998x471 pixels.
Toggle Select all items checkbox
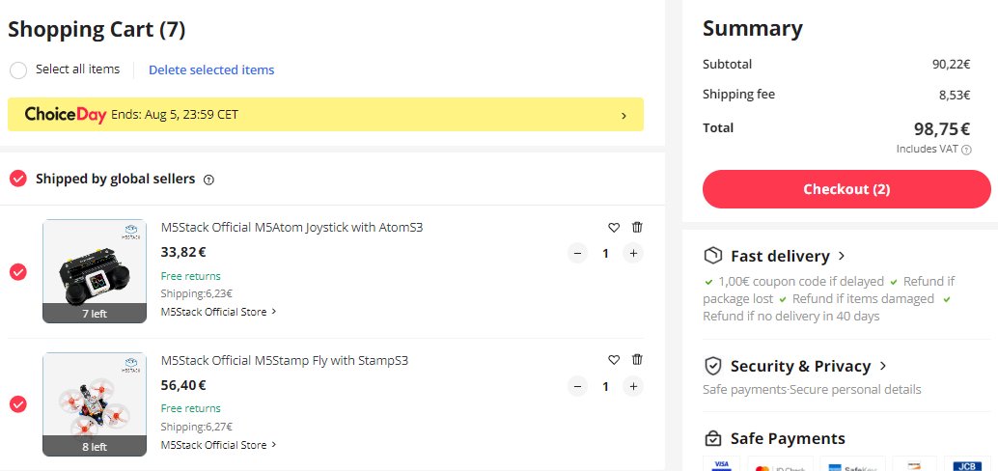pyautogui.click(x=18, y=70)
